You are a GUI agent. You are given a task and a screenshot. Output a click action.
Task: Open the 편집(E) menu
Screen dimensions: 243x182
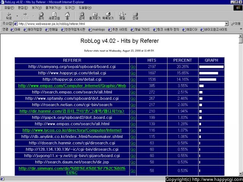(x=23, y=8)
